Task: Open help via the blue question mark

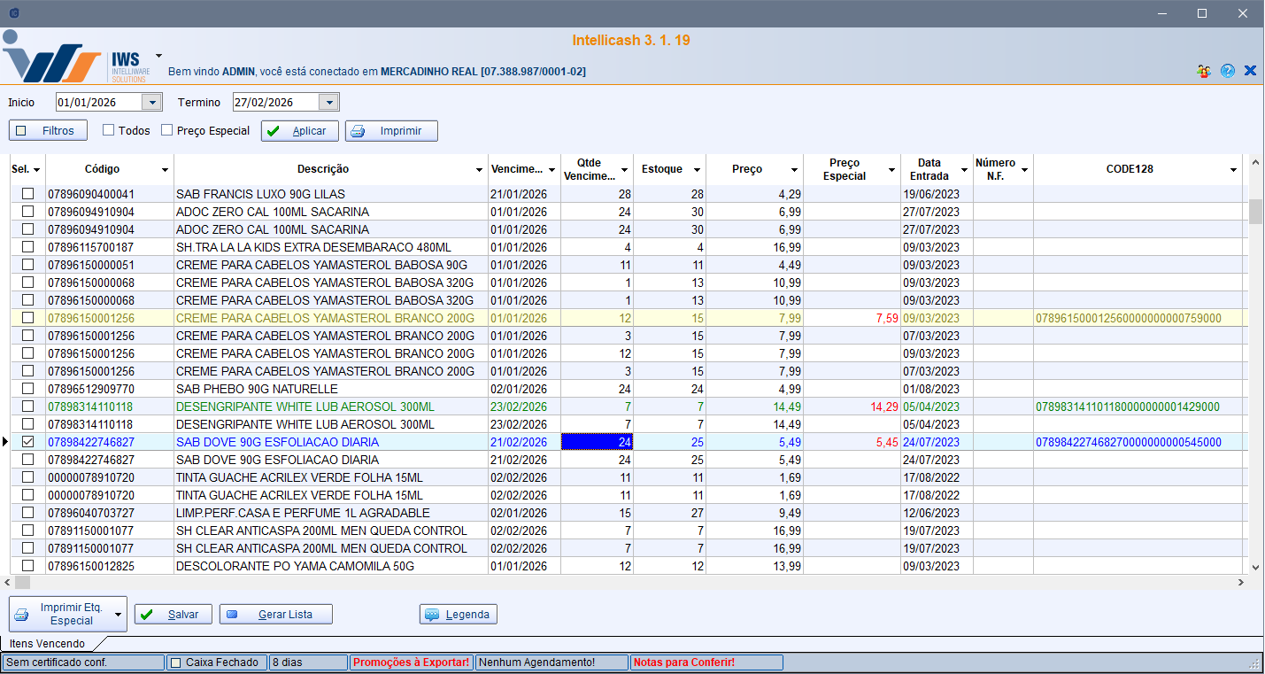Action: click(1227, 71)
